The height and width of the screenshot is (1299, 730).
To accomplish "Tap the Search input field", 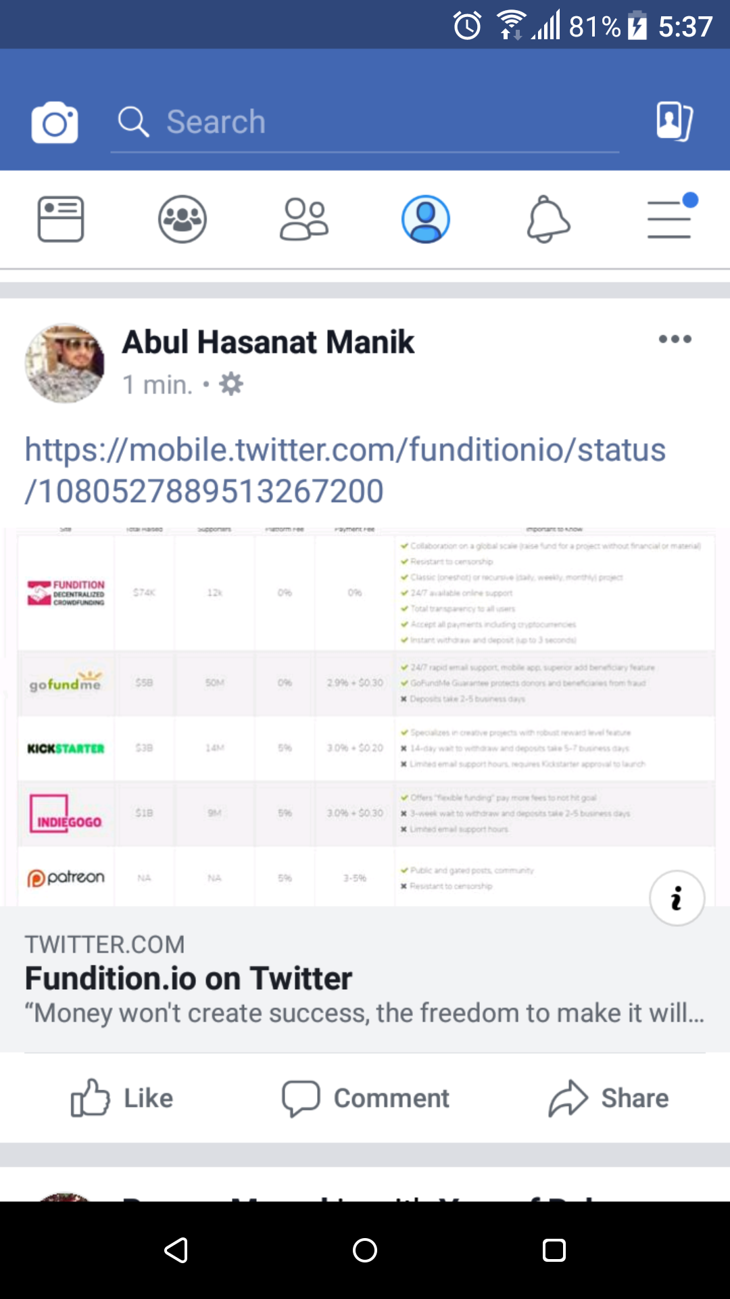I will 365,122.
